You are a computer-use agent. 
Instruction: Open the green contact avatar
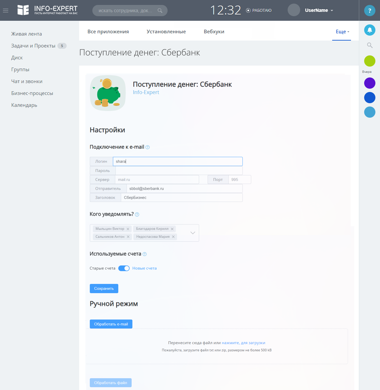369,61
